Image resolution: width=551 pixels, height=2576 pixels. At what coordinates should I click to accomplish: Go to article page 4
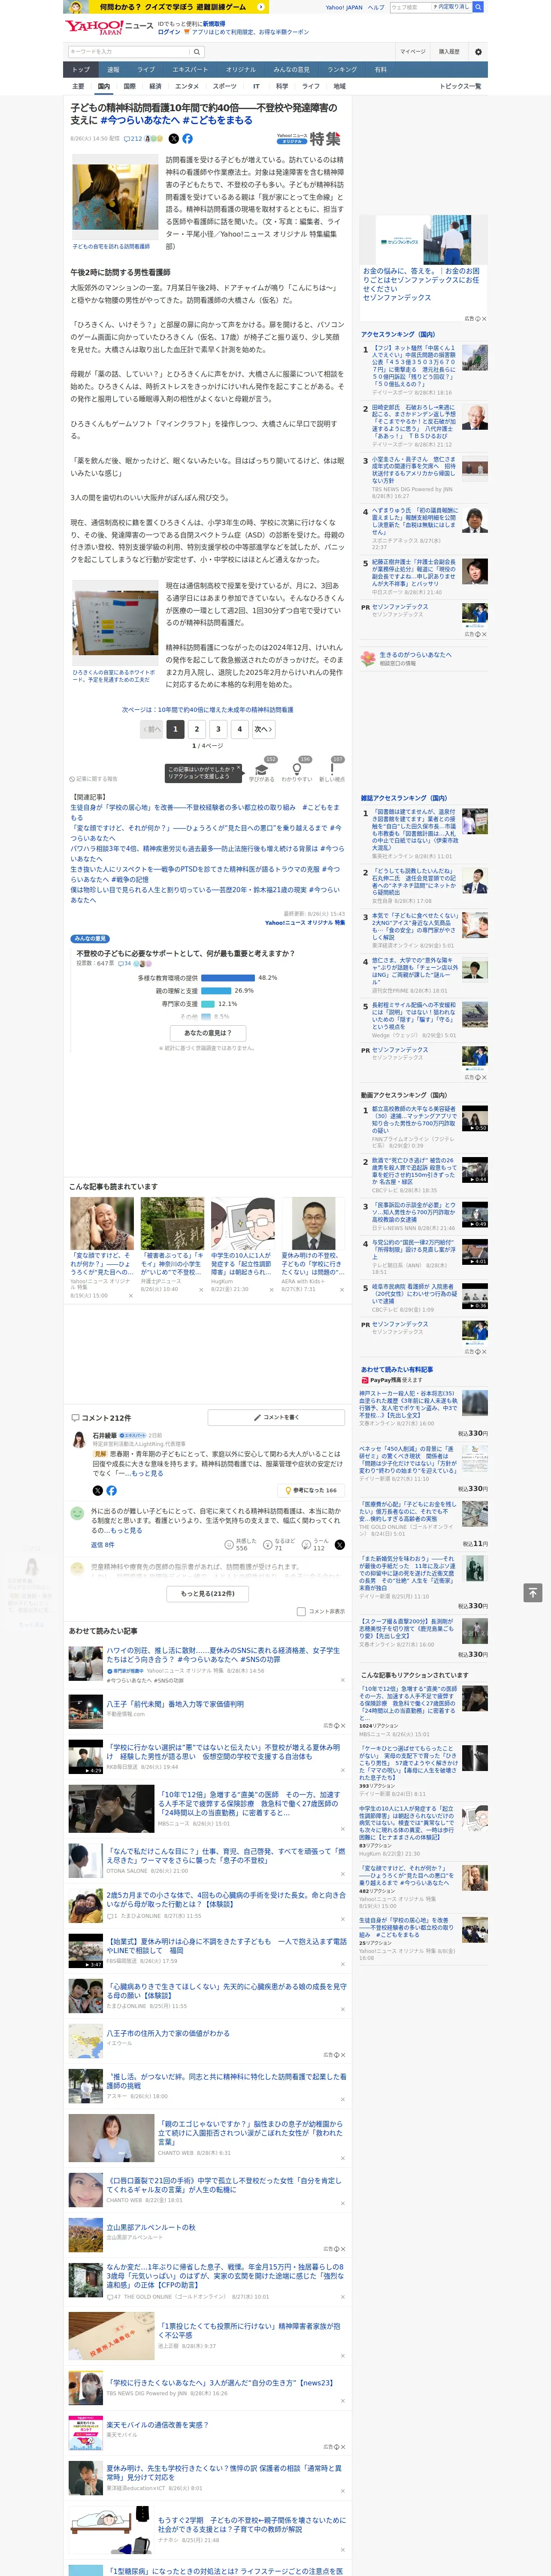click(x=240, y=729)
